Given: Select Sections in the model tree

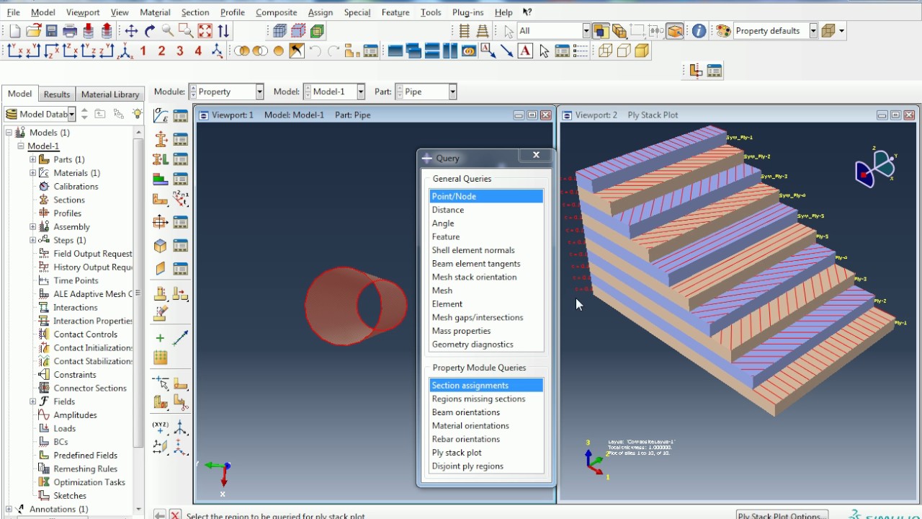Looking at the screenshot, I should (68, 200).
